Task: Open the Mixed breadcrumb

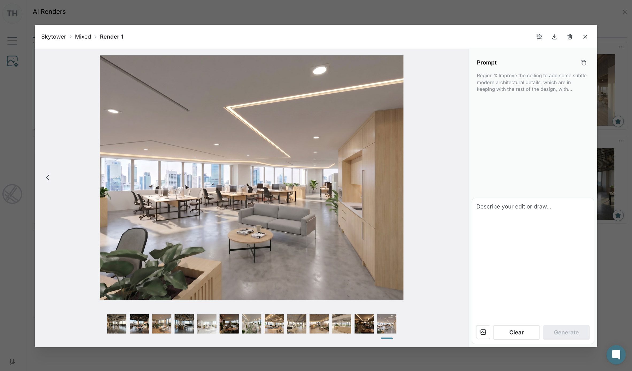Action: point(83,37)
